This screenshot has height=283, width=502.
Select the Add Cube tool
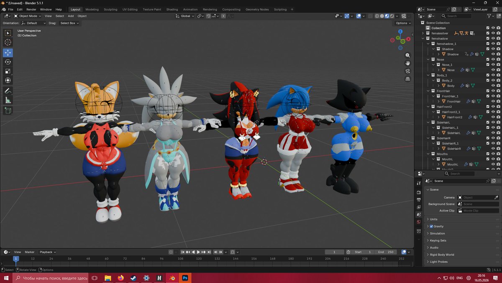(x=8, y=110)
